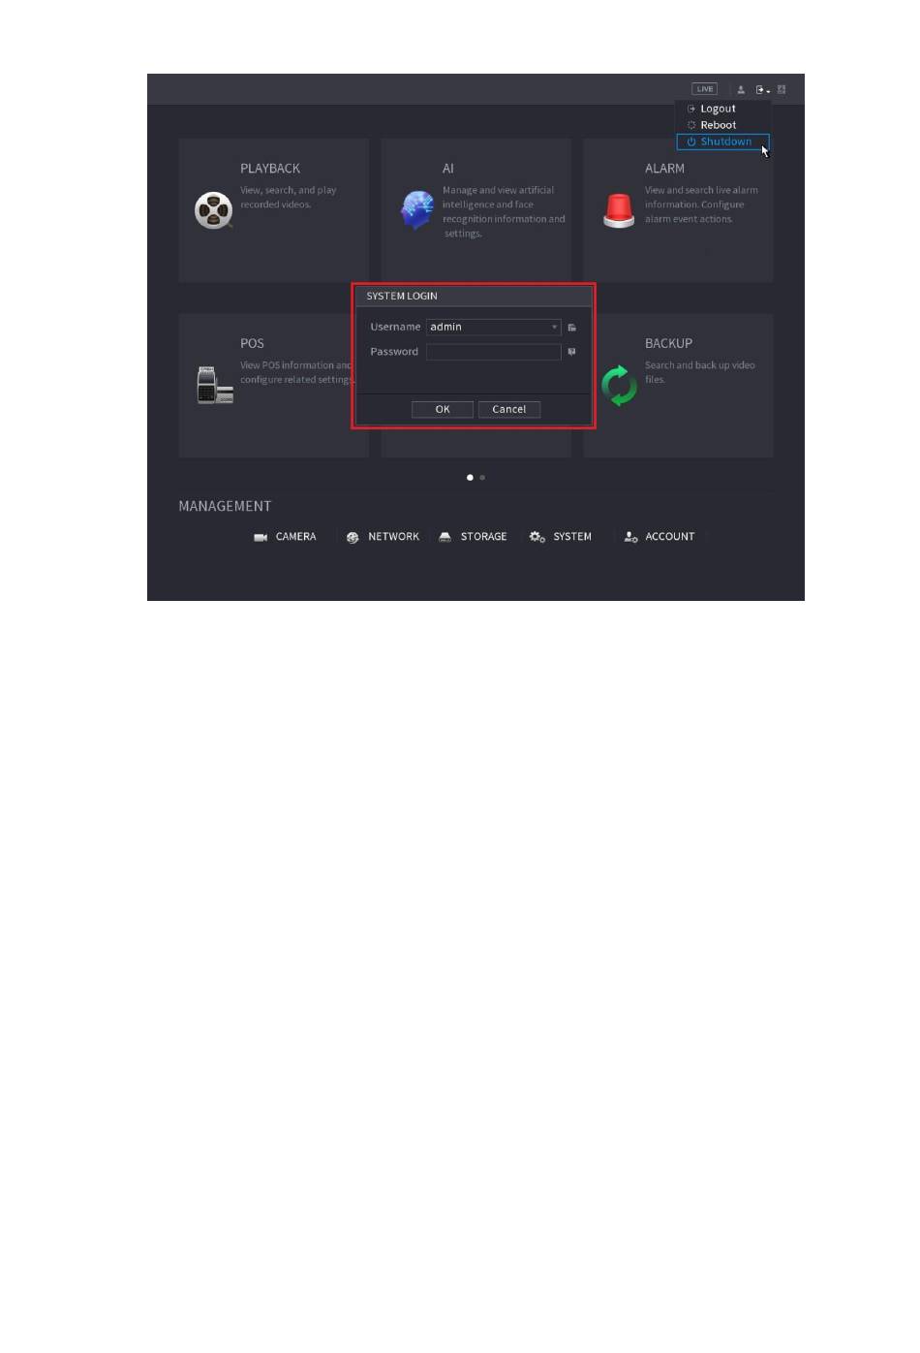
Task: Open the ALARM red siren icon
Action: click(x=618, y=210)
